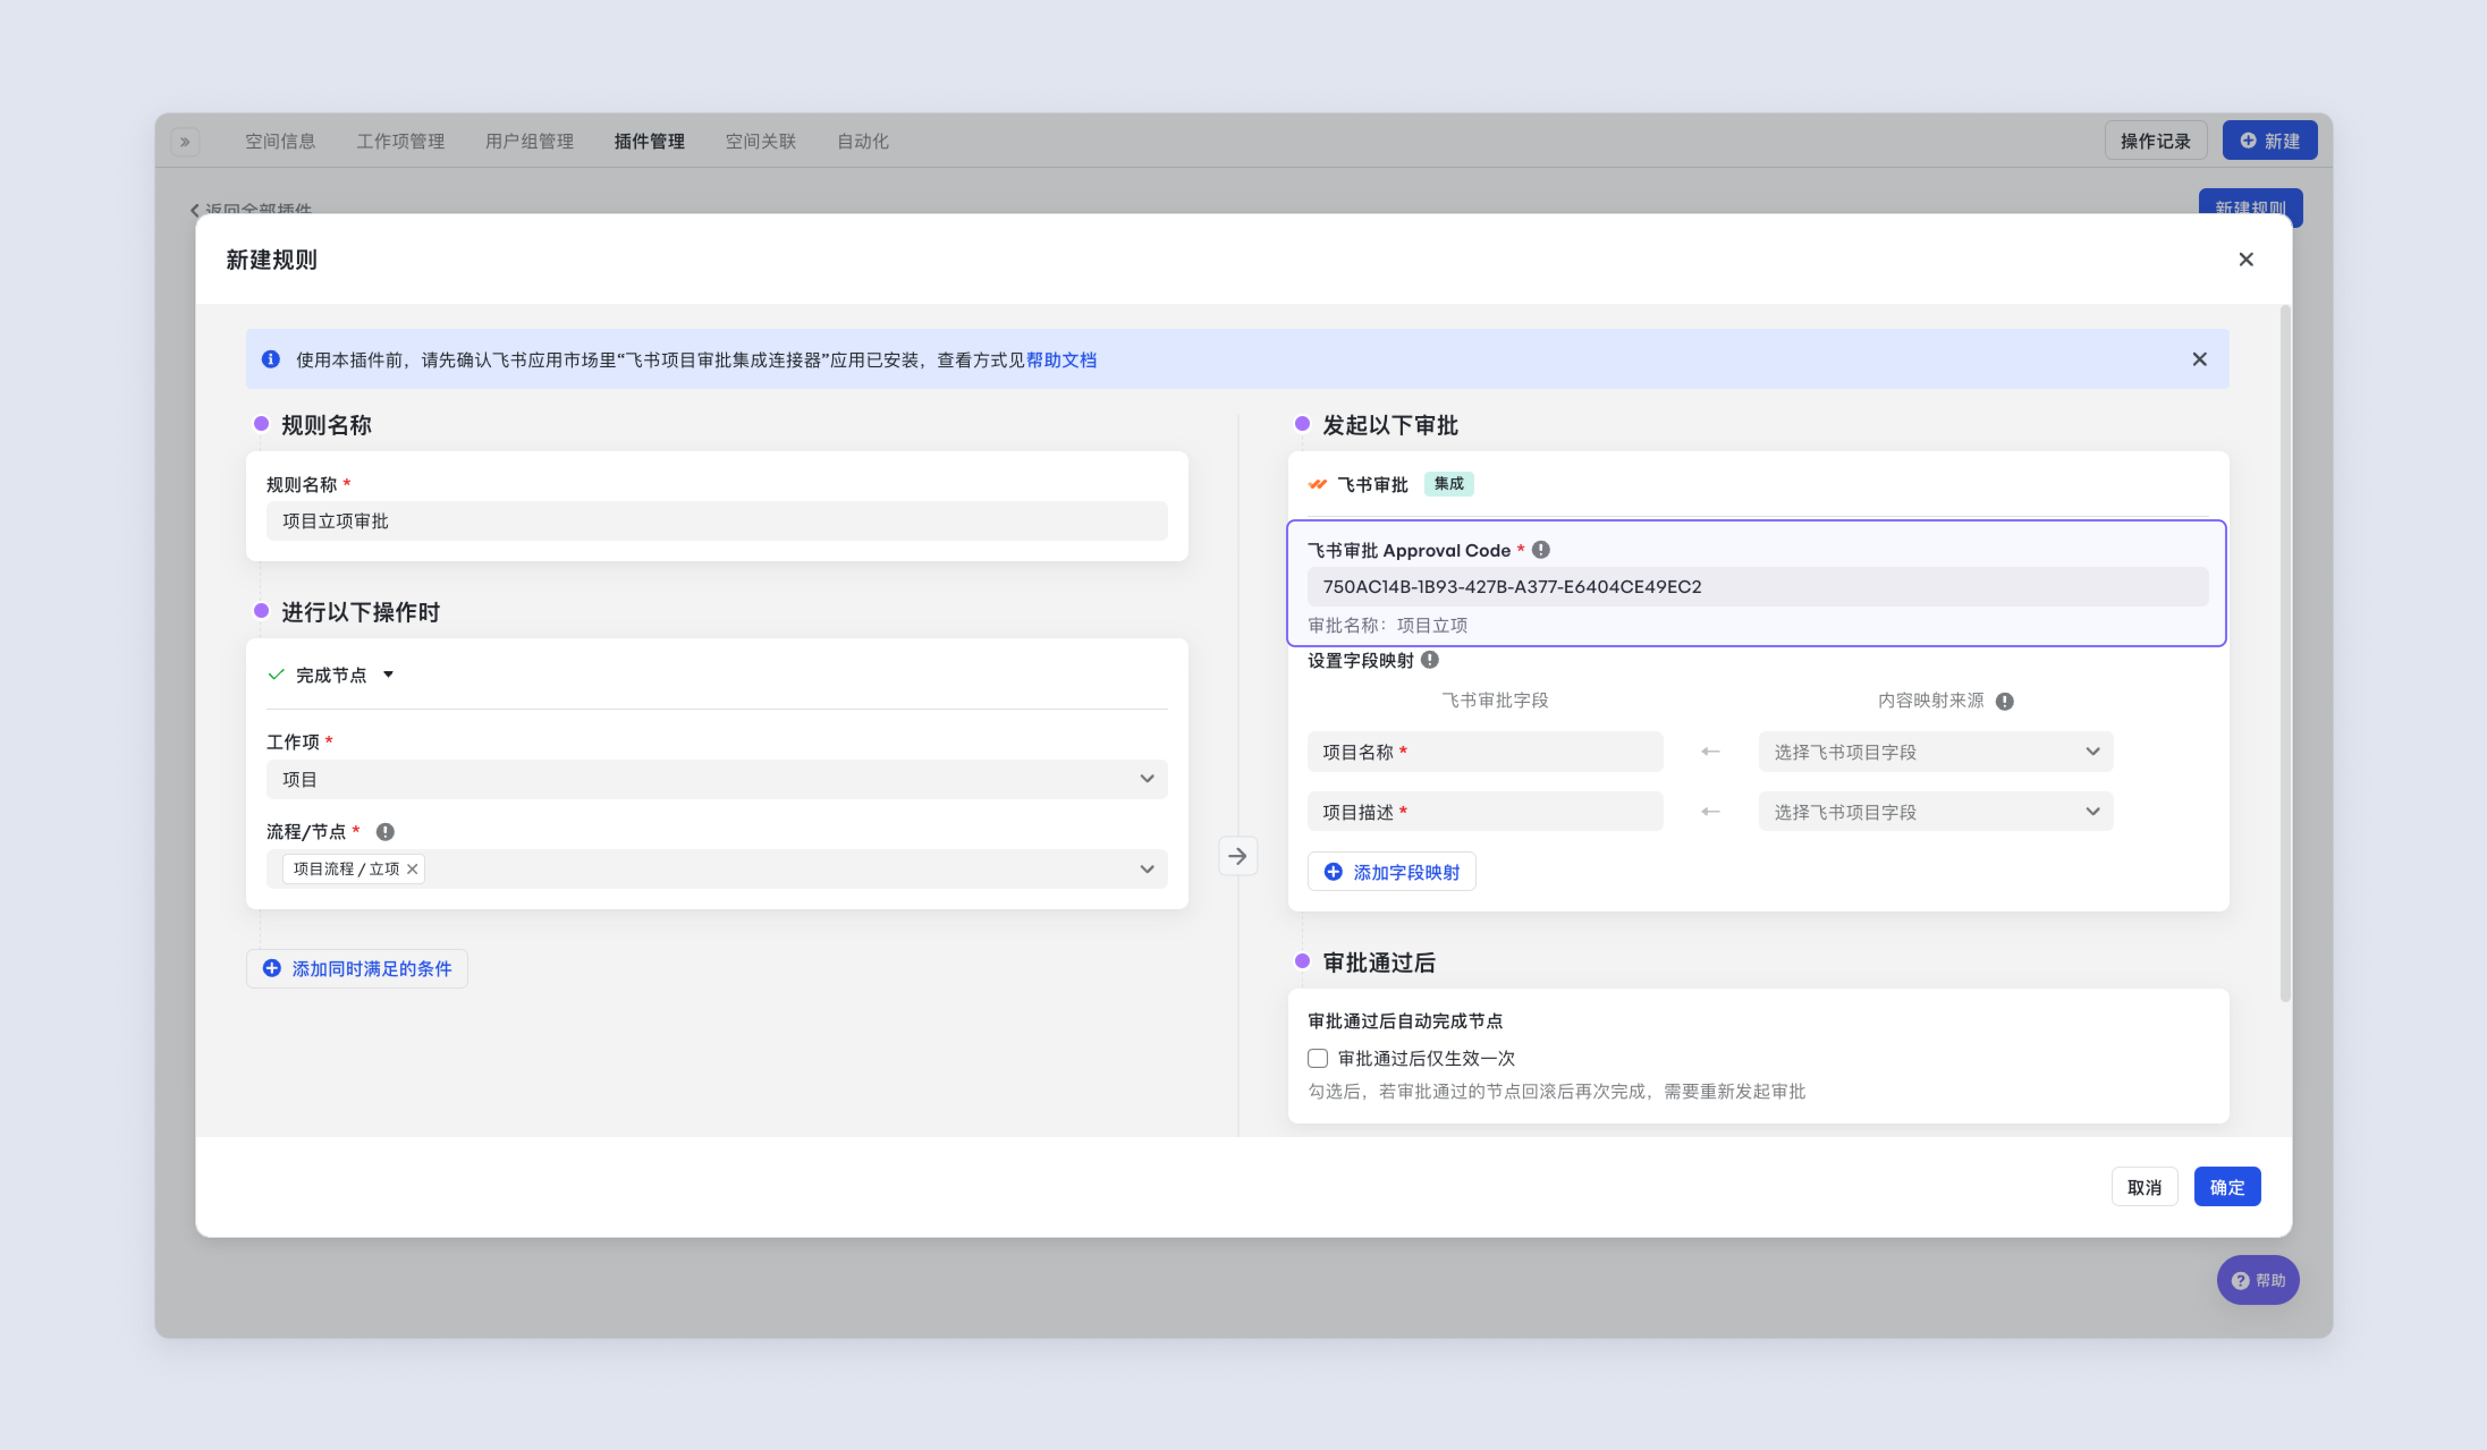Edit the 规则名称 input field
Image resolution: width=2487 pixels, height=1450 pixels.
pos(717,521)
